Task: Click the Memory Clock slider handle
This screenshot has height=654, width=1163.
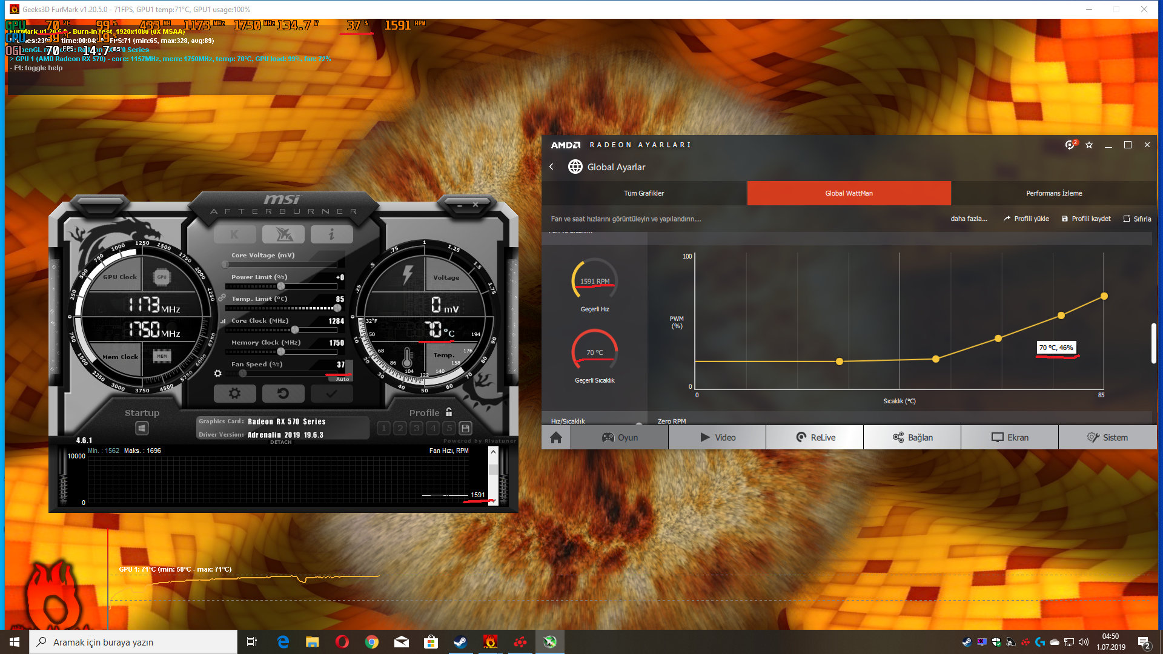Action: [281, 352]
